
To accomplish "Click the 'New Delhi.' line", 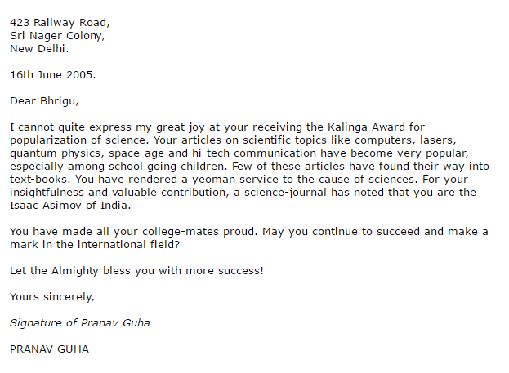I will tap(39, 49).
